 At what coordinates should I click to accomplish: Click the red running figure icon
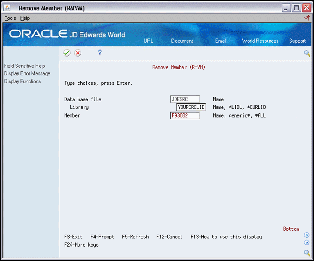[307, 18]
